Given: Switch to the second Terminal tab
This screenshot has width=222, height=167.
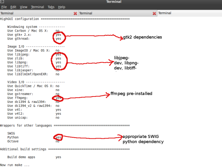Looking at the screenshot, I should (x=118, y=13).
